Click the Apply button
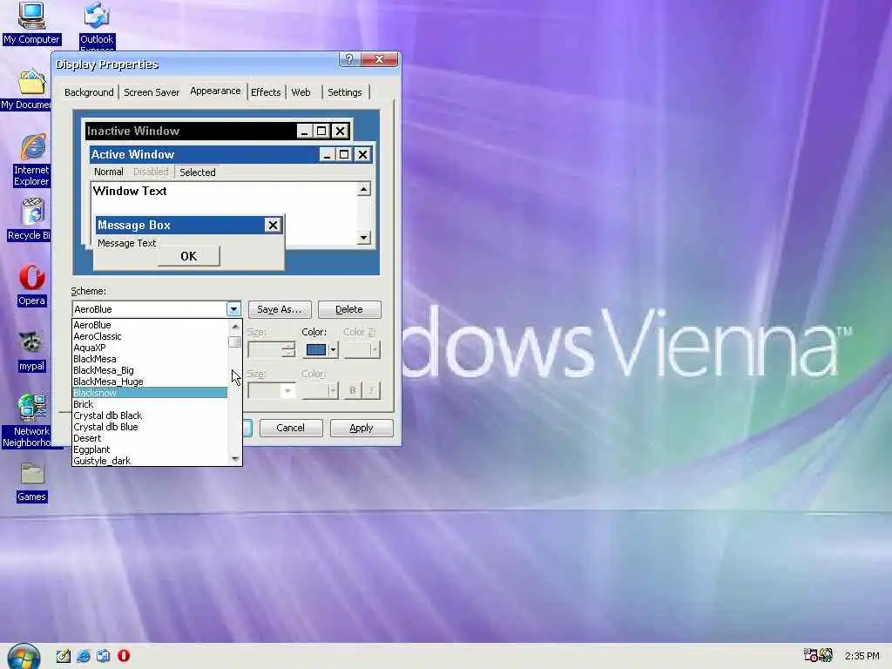892x669 pixels. (x=362, y=428)
